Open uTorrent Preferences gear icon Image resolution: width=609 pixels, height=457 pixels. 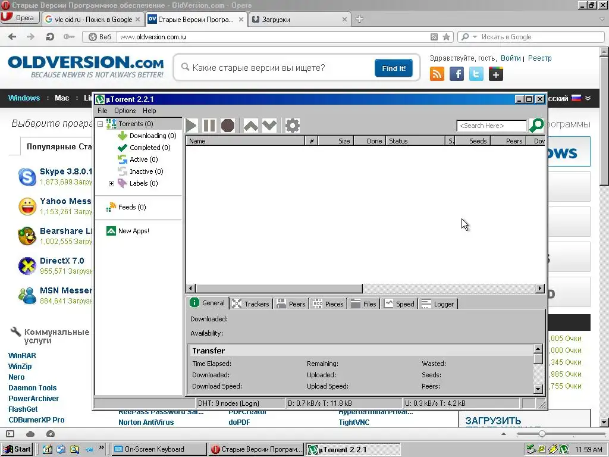coord(292,126)
